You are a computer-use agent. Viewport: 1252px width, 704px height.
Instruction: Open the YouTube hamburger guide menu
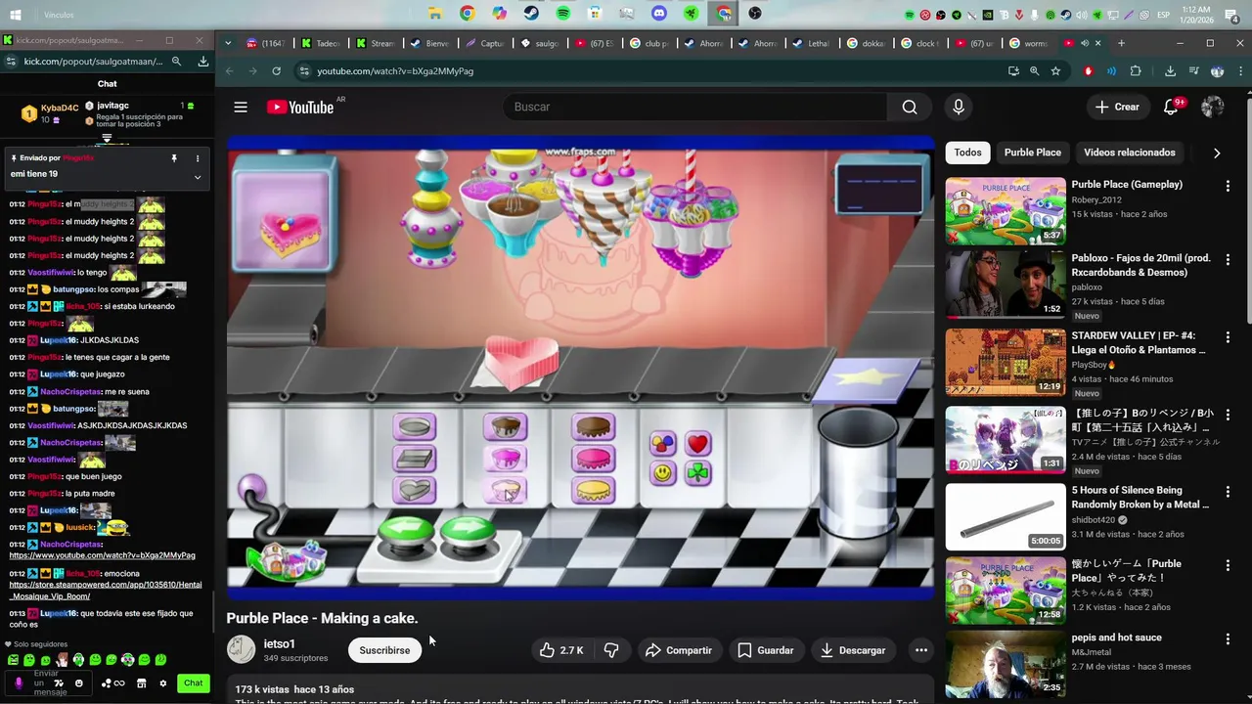pyautogui.click(x=241, y=107)
